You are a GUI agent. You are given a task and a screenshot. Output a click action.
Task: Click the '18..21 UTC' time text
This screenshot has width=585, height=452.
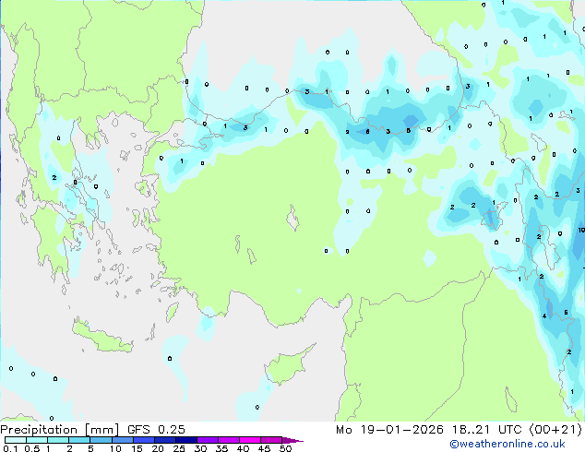coord(487,430)
